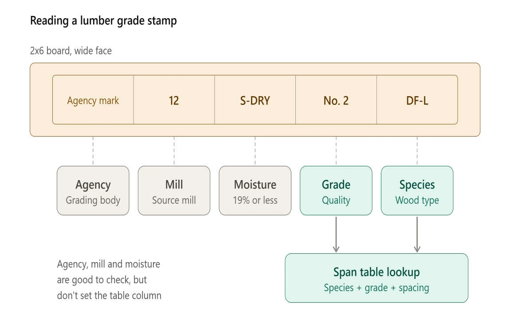Image resolution: width=510 pixels, height=332 pixels.
Task: Click the dashed connector above Agency box
Action: pos(93,151)
